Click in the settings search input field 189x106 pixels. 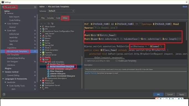click(x=19, y=7)
